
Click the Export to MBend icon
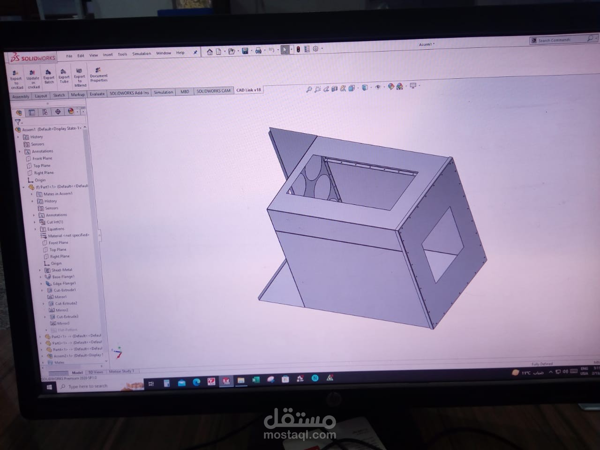coord(80,78)
